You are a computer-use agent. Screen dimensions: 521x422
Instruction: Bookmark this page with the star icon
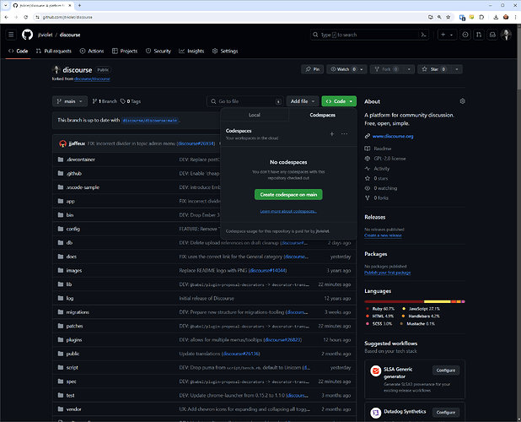coord(448,17)
